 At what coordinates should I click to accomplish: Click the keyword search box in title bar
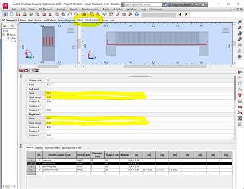(143, 5)
